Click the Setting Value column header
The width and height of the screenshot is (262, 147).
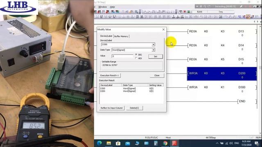click(156, 85)
